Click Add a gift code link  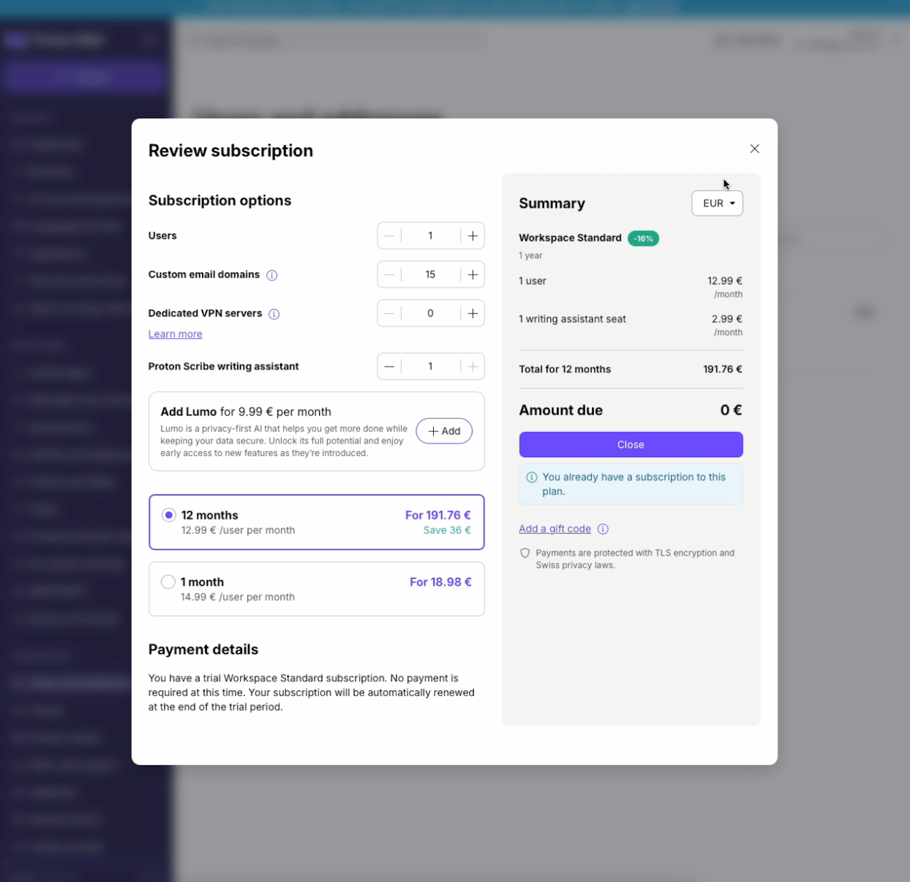554,529
